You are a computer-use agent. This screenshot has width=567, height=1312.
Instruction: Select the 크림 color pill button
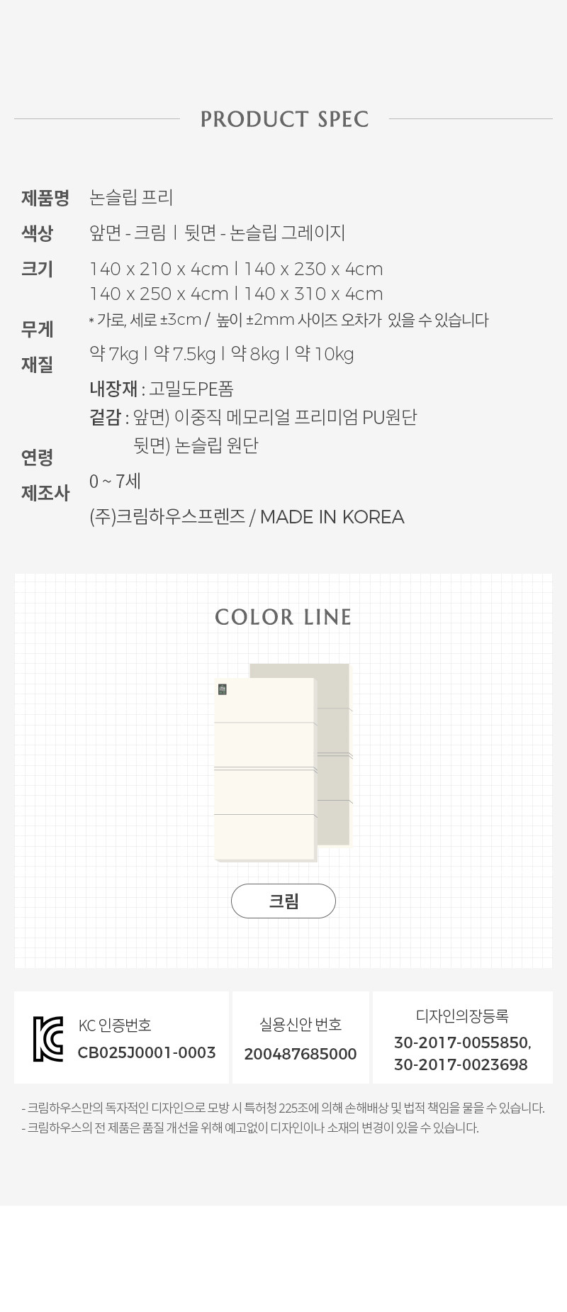(x=283, y=901)
